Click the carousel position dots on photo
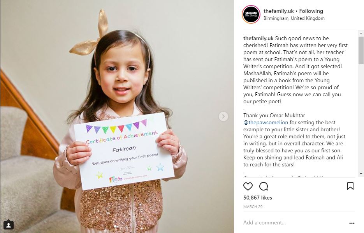The height and width of the screenshot is (233, 364). pos(117,226)
